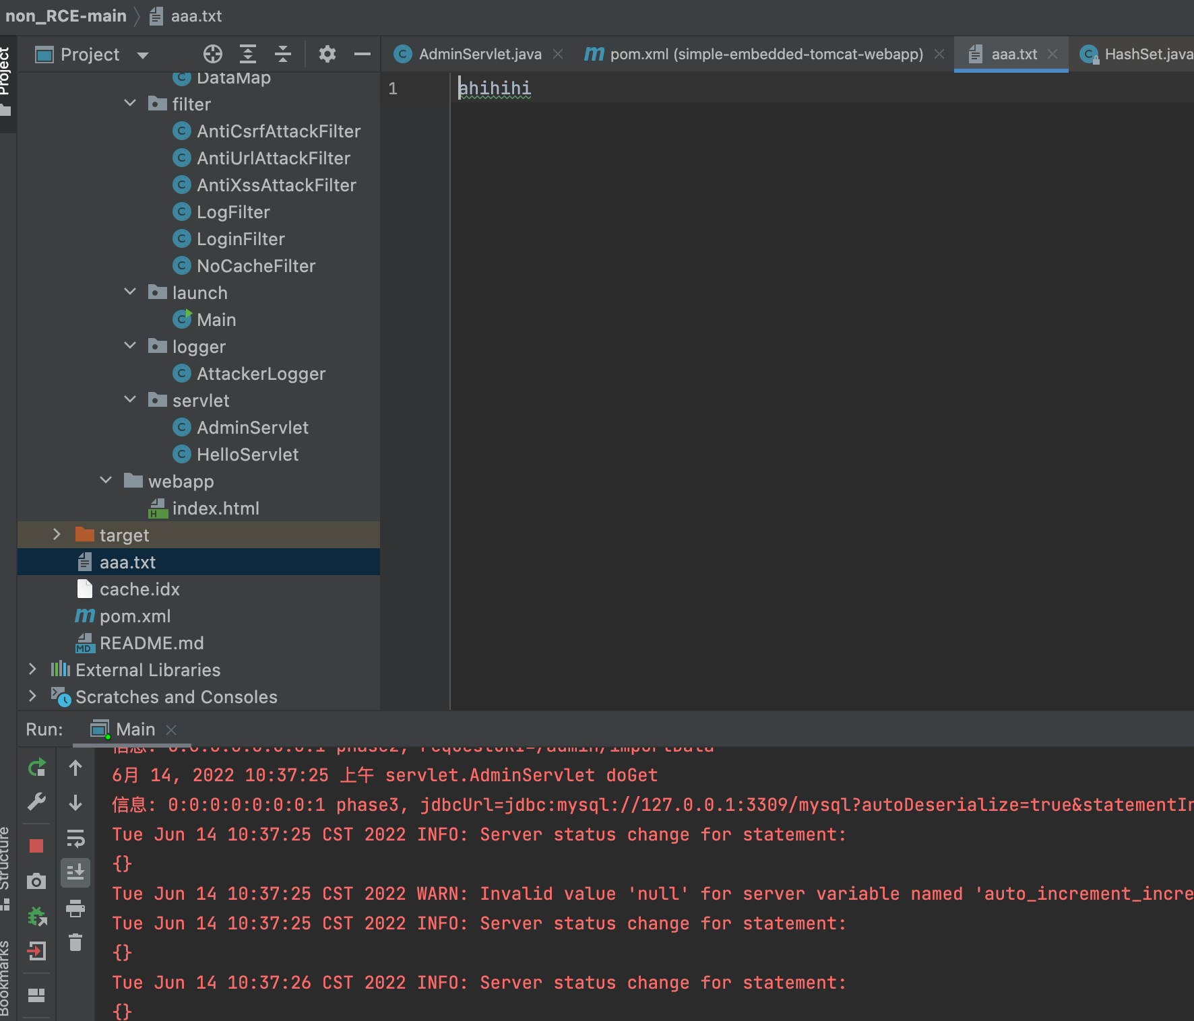The image size is (1194, 1021).
Task: Expand Scratches and Consoles node
Action: (32, 696)
